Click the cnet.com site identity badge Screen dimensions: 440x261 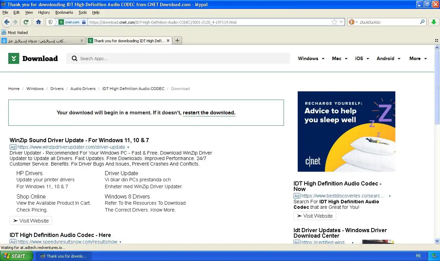(x=72, y=22)
